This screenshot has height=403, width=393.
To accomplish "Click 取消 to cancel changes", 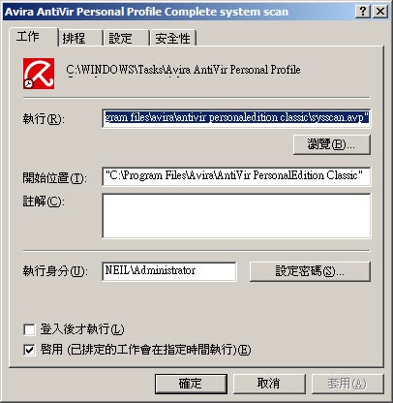I will (x=269, y=384).
